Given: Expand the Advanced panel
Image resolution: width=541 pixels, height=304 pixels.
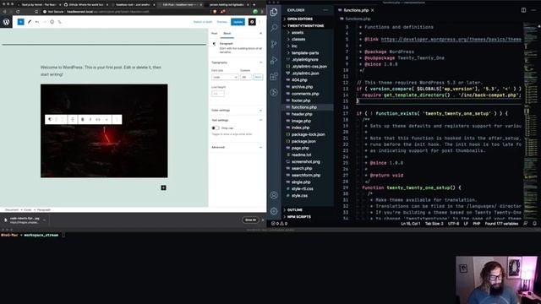Looking at the screenshot, I should coord(237,147).
